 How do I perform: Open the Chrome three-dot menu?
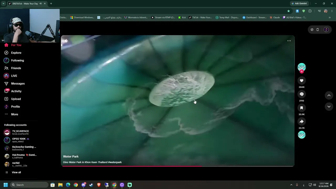tap(332, 11)
